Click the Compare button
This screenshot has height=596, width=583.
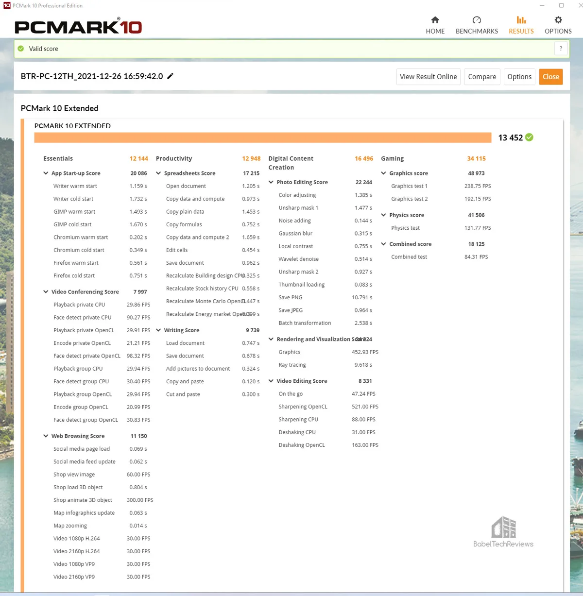482,77
